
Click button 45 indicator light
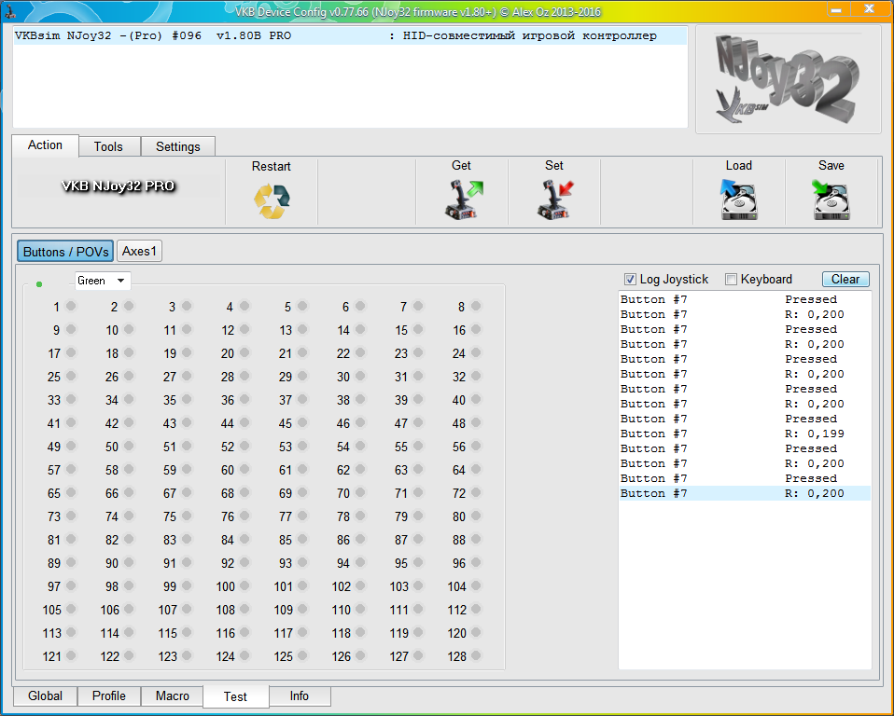coord(302,422)
